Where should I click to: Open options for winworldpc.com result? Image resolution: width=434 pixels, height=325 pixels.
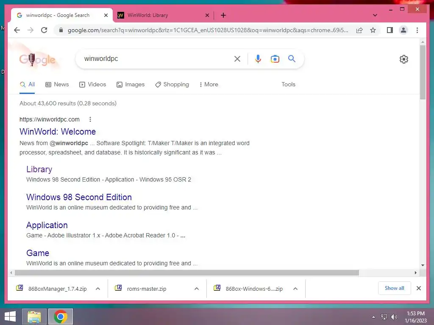coord(90,119)
